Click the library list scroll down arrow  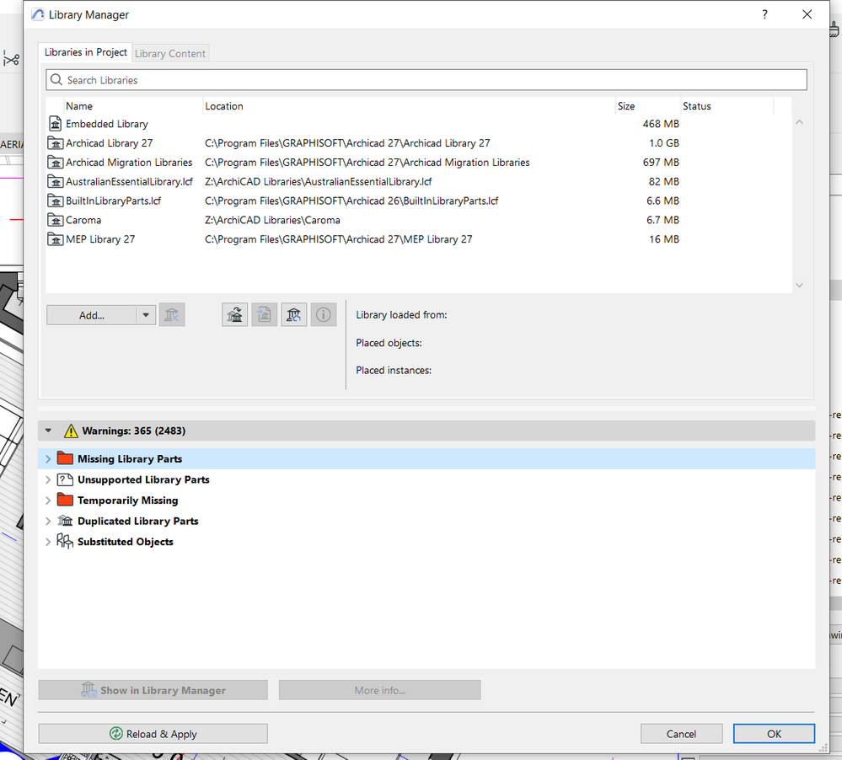(x=799, y=285)
